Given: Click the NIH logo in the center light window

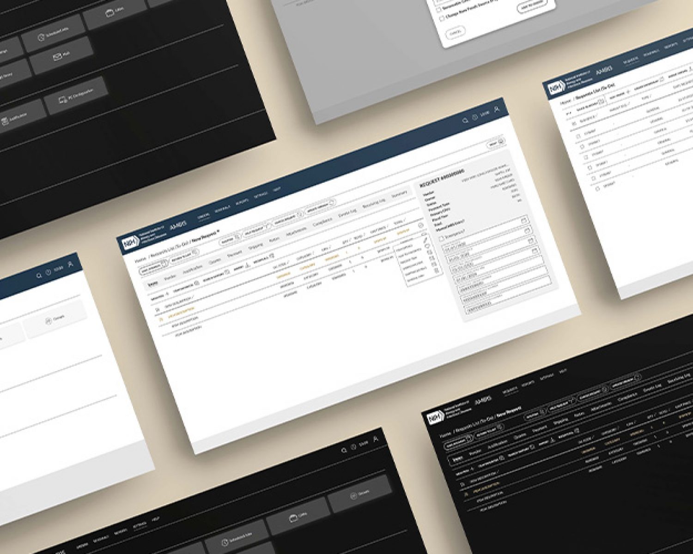Looking at the screenshot, I should (128, 243).
